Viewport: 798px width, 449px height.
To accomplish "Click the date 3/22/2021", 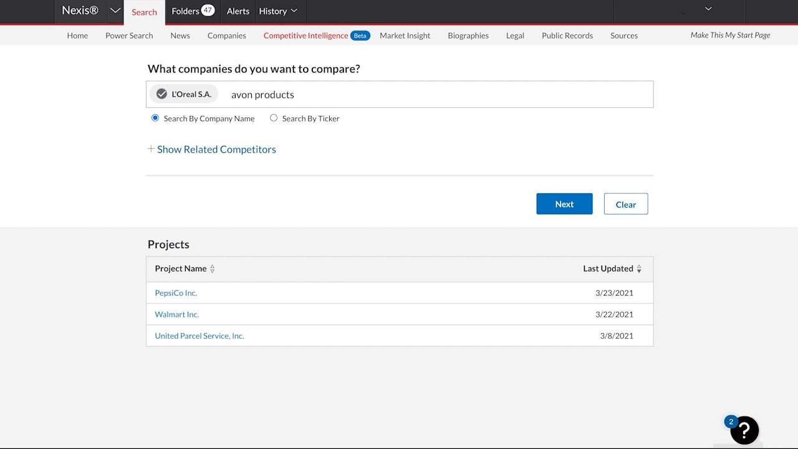I will pyautogui.click(x=614, y=314).
